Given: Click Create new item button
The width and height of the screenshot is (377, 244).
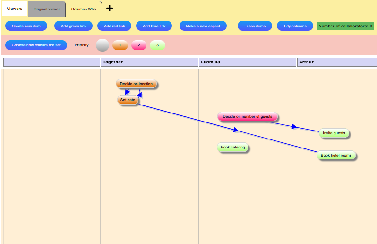Looking at the screenshot, I should (26, 26).
